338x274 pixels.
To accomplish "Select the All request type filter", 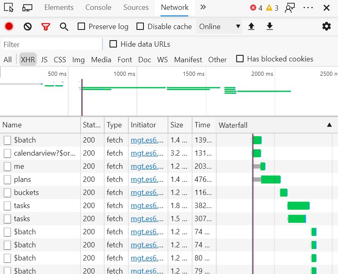I will (x=7, y=59).
